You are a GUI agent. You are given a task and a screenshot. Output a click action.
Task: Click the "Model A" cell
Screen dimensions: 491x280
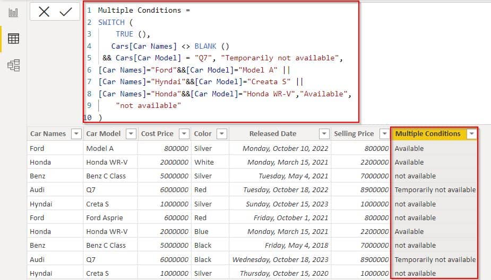(100, 149)
